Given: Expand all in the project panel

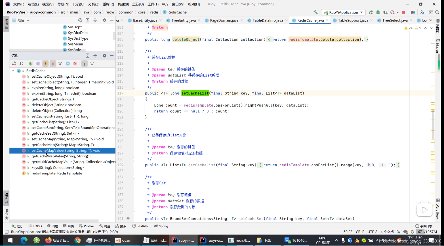Looking at the screenshot, I should 88,20.
